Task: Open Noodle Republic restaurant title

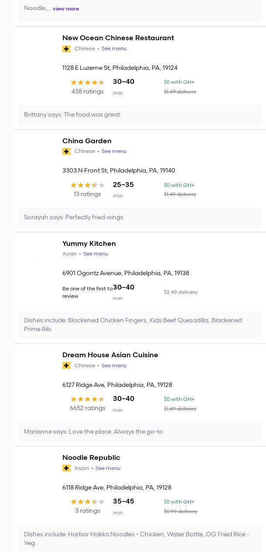Action: click(91, 458)
